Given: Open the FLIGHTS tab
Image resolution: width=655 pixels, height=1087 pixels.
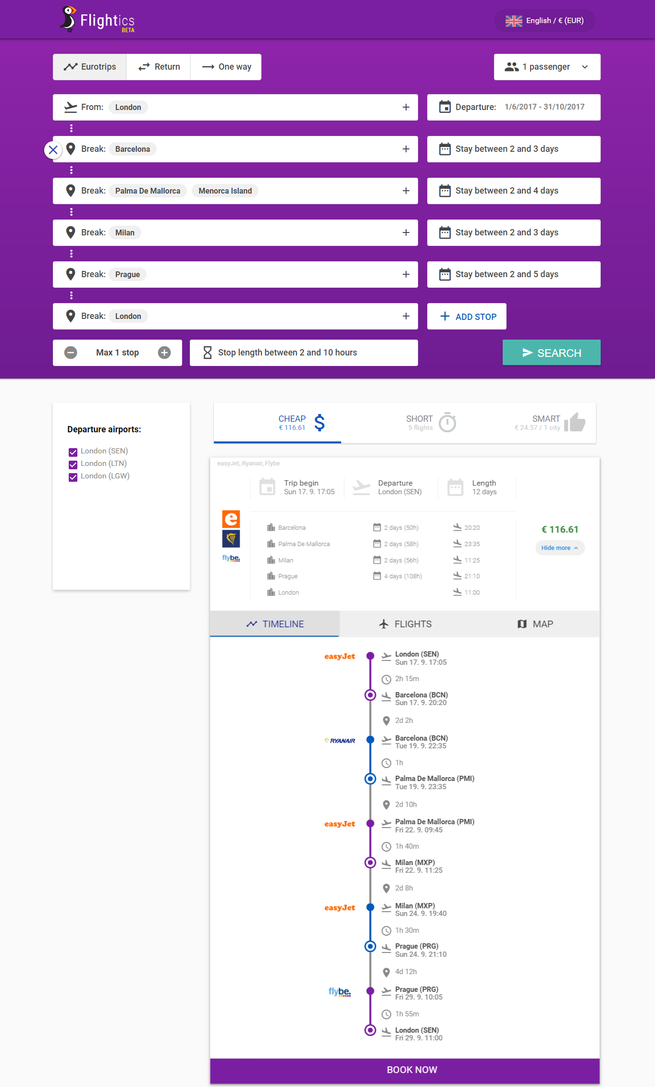Looking at the screenshot, I should [x=405, y=624].
